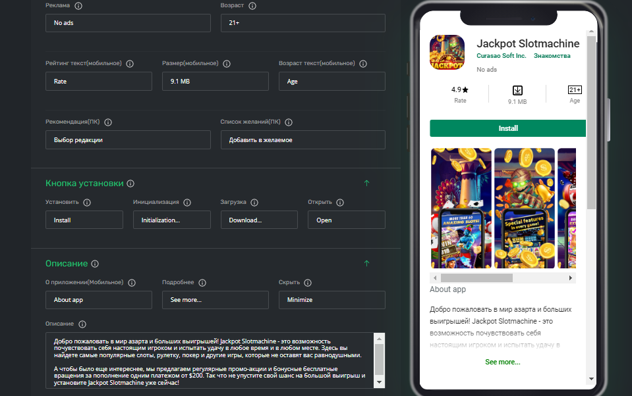Collapse the Кнопка установки section arrow
The height and width of the screenshot is (396, 632).
pyautogui.click(x=367, y=183)
